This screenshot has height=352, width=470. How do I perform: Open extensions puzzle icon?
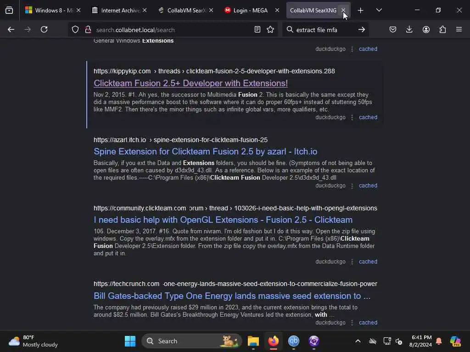tap(442, 30)
